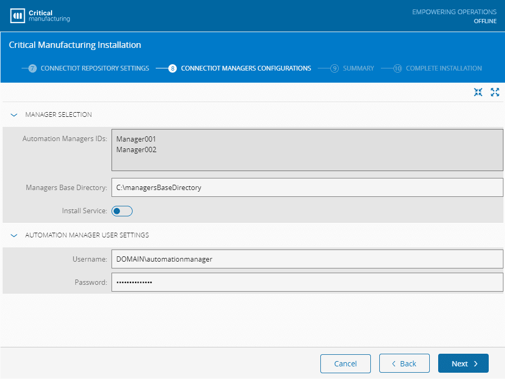Focus the Username input field
Screen dimensions: 505x379
coord(307,259)
